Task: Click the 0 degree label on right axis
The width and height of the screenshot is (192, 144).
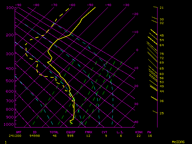Action: [x=137, y=50]
